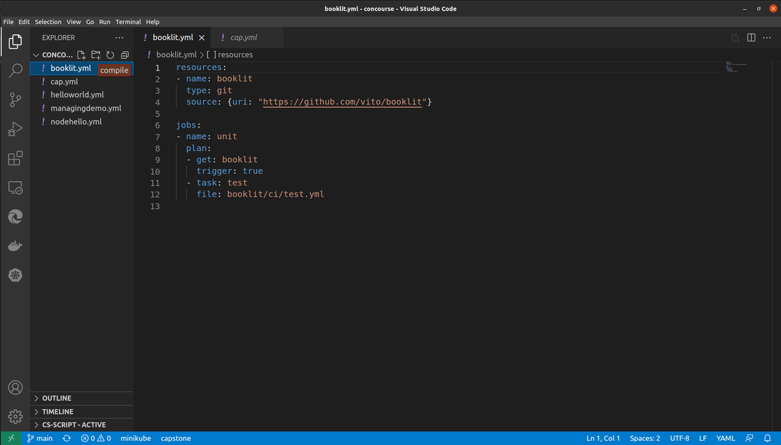The height and width of the screenshot is (445, 781).
Task: Click capstone in the status bar
Action: click(176, 438)
